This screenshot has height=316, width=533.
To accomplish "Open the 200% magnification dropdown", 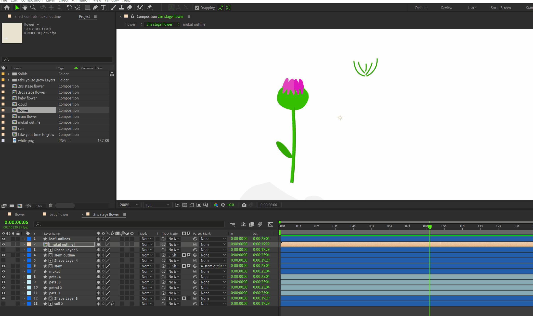I will point(129,205).
